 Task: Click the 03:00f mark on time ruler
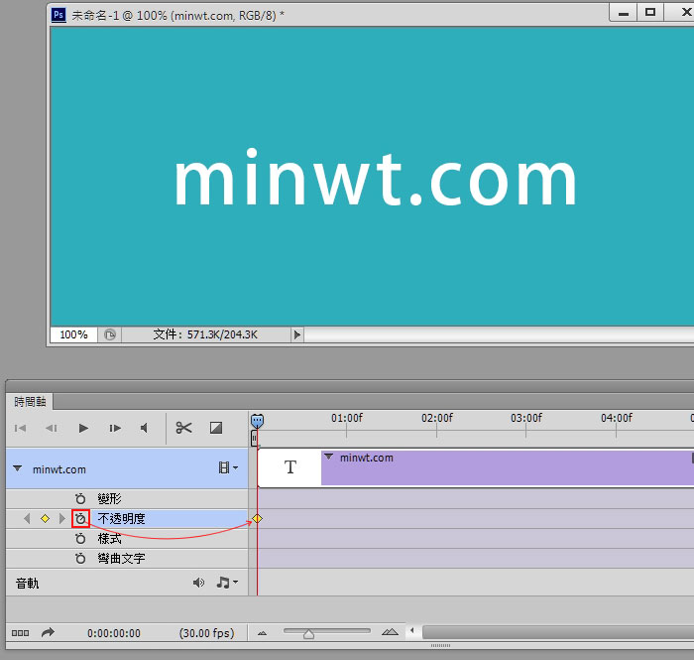525,418
